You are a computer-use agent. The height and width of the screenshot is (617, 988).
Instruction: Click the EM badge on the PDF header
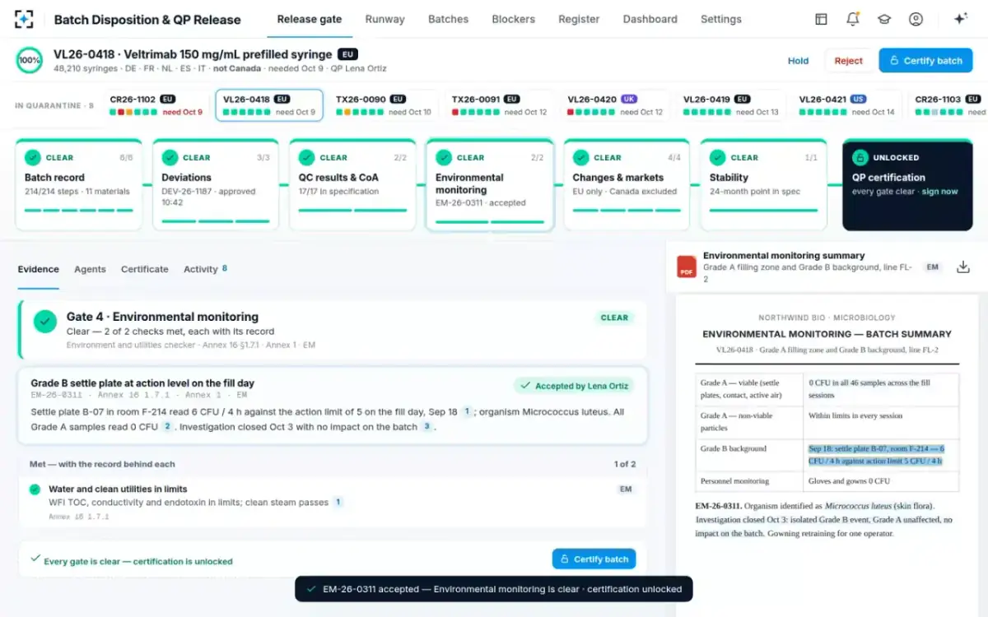[932, 267]
